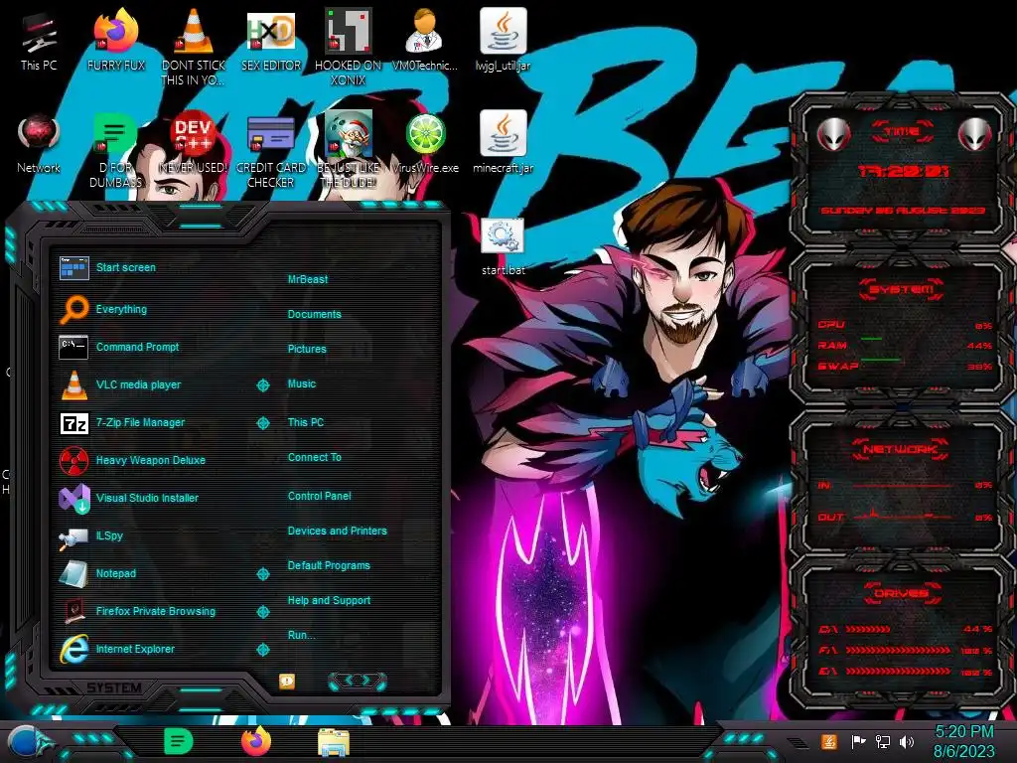Open Action Center flag tray icon

coord(858,741)
